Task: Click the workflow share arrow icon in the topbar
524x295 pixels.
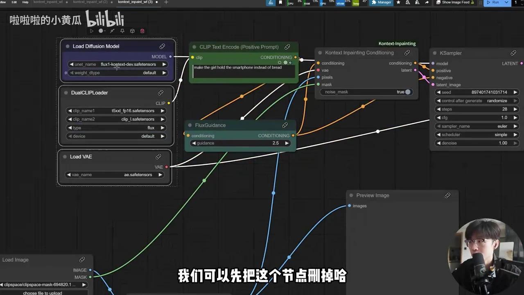Action: coord(271,2)
